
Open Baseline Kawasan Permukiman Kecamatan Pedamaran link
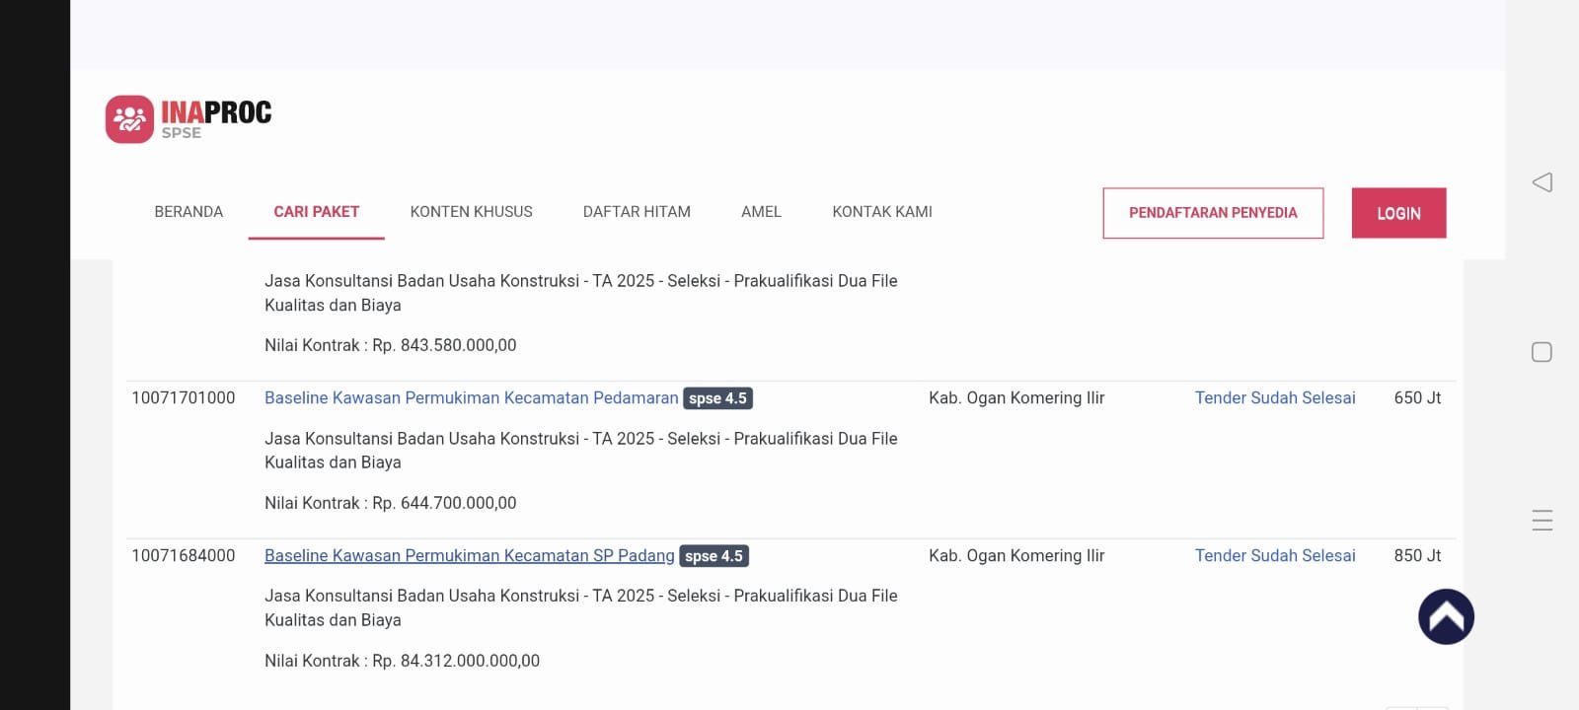tap(471, 398)
